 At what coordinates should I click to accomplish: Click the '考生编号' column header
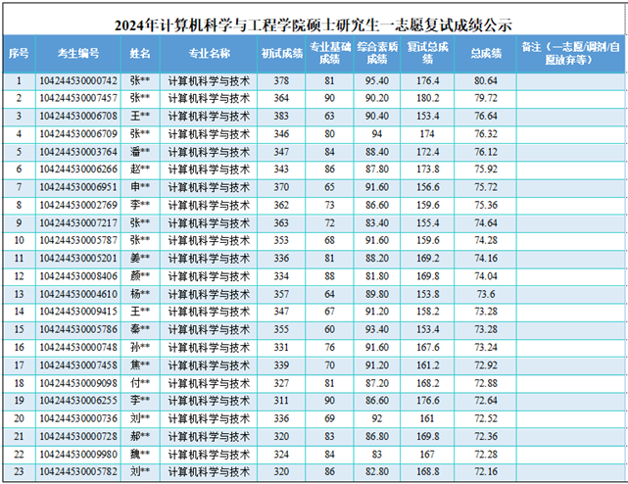(x=78, y=53)
